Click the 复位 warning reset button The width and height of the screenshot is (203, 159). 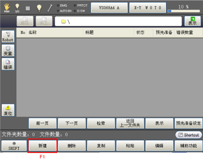coord(8,110)
